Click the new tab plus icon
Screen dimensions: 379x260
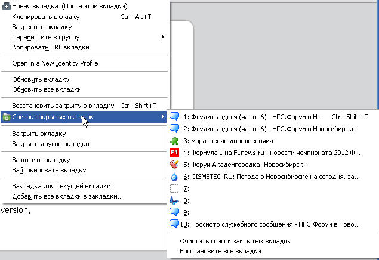[7, 6]
